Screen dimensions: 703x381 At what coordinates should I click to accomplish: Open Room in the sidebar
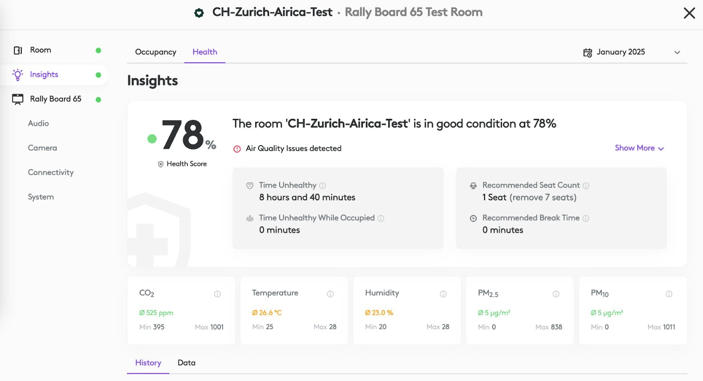point(41,50)
